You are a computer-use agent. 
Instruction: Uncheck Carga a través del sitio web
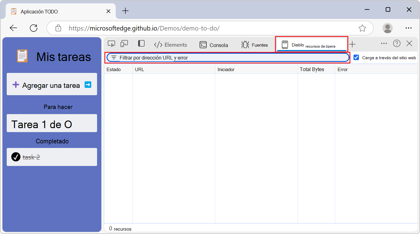coord(356,57)
